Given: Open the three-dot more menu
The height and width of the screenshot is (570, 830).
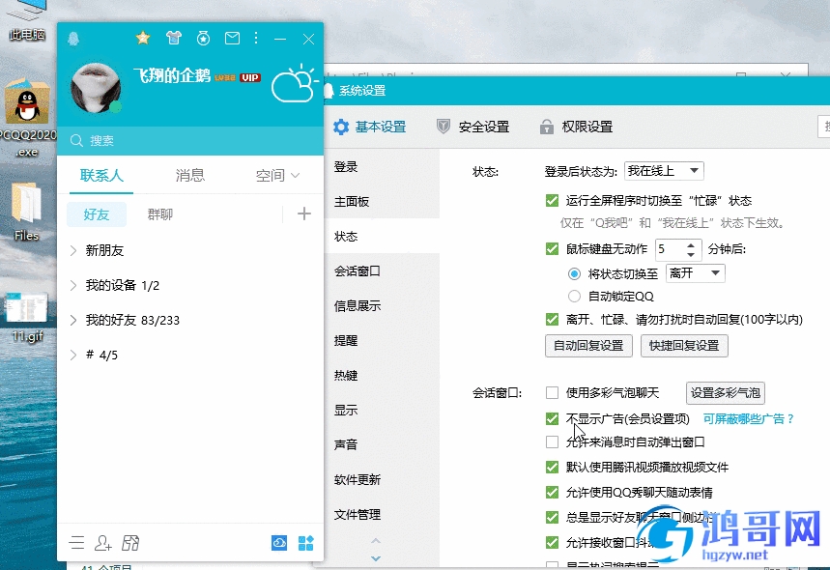Looking at the screenshot, I should (256, 38).
